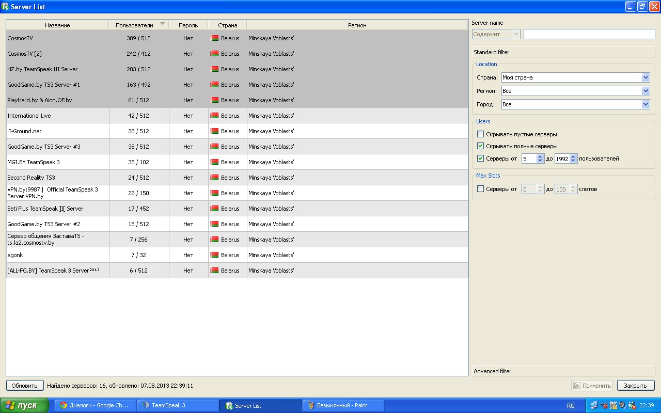
Task: Enable the Max Slots servers range checkbox
Action: (x=481, y=189)
